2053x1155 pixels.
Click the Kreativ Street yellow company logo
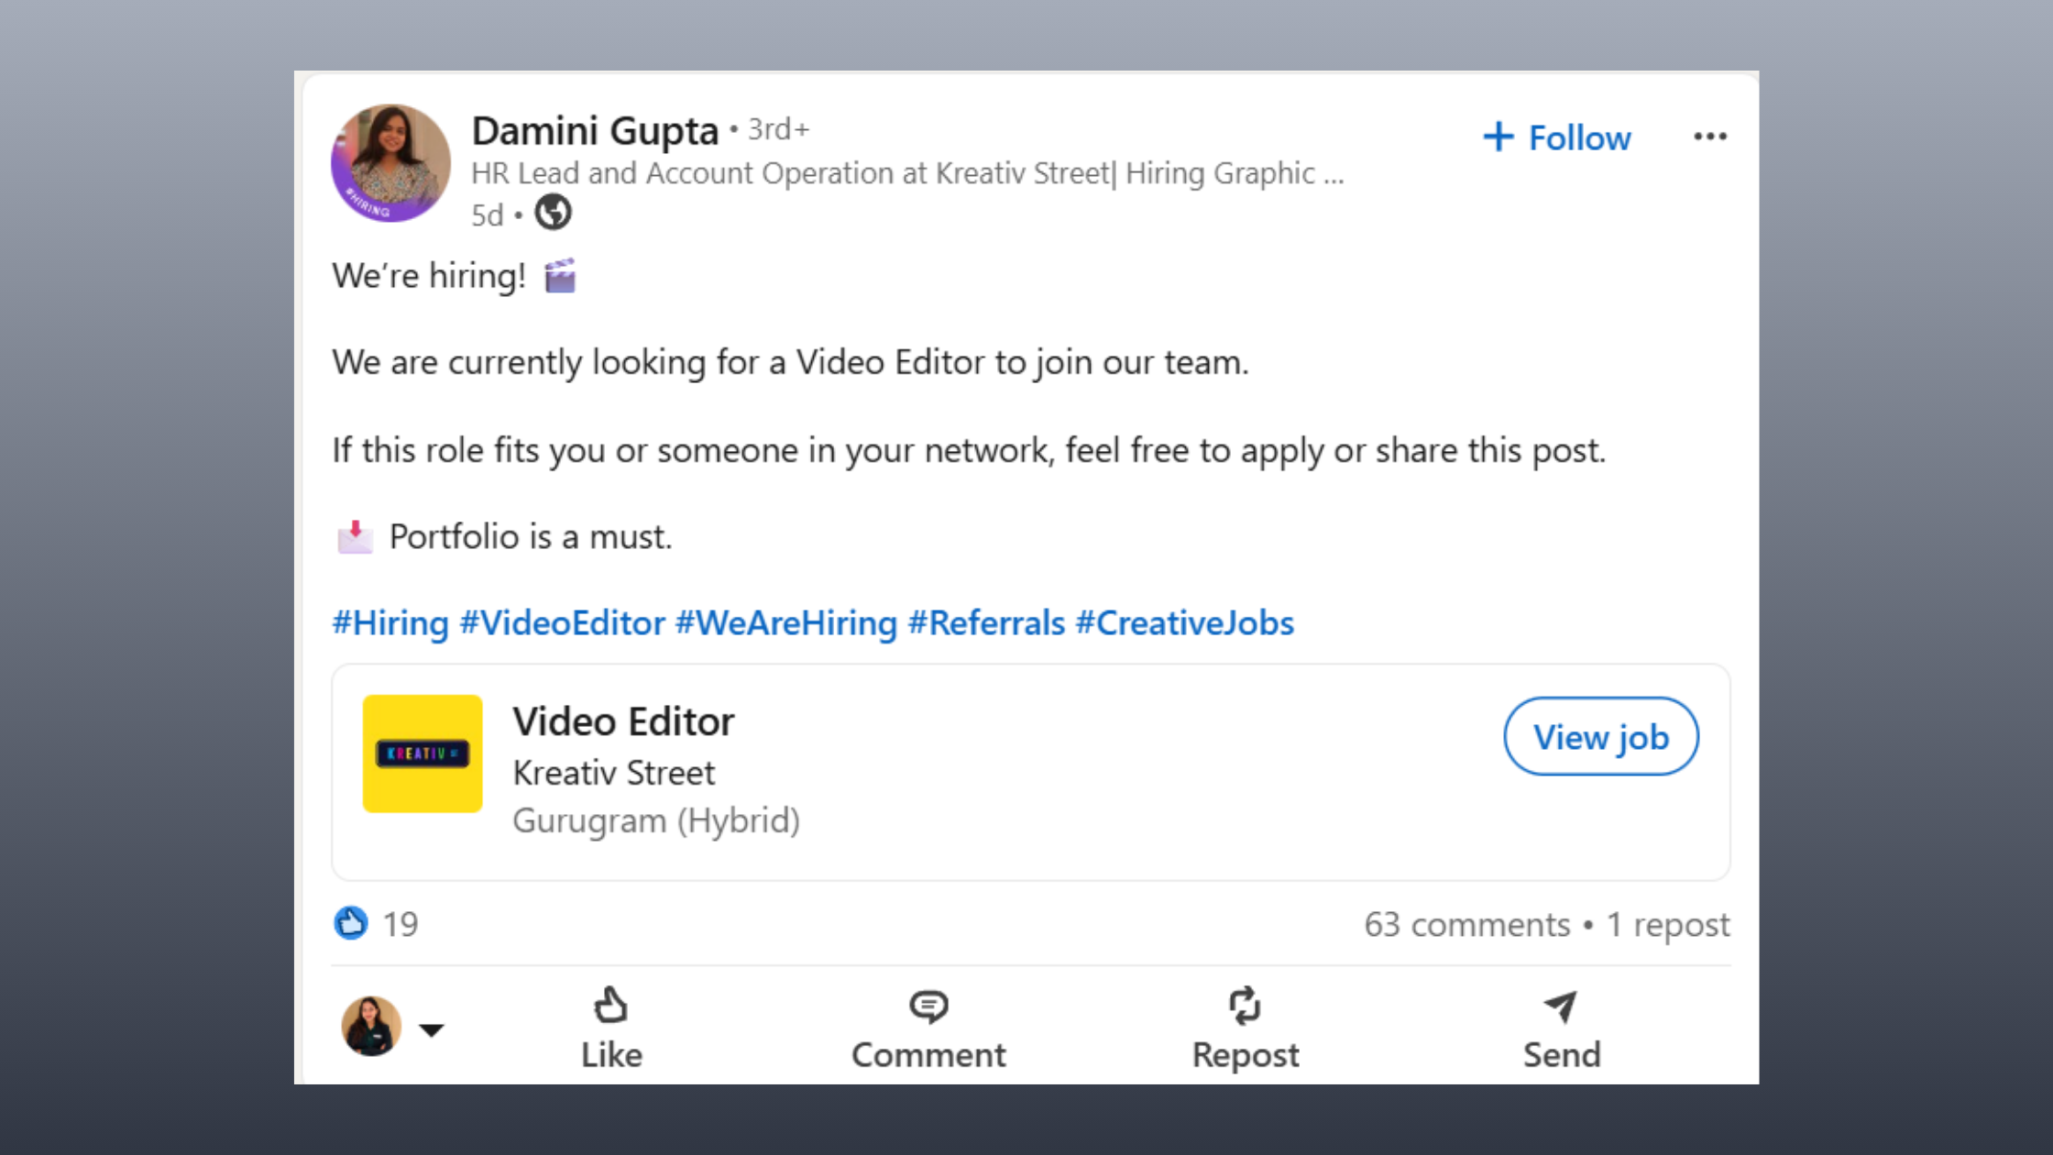423,752
